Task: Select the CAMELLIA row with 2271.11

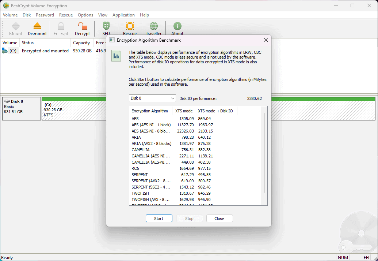Action: 195,156
